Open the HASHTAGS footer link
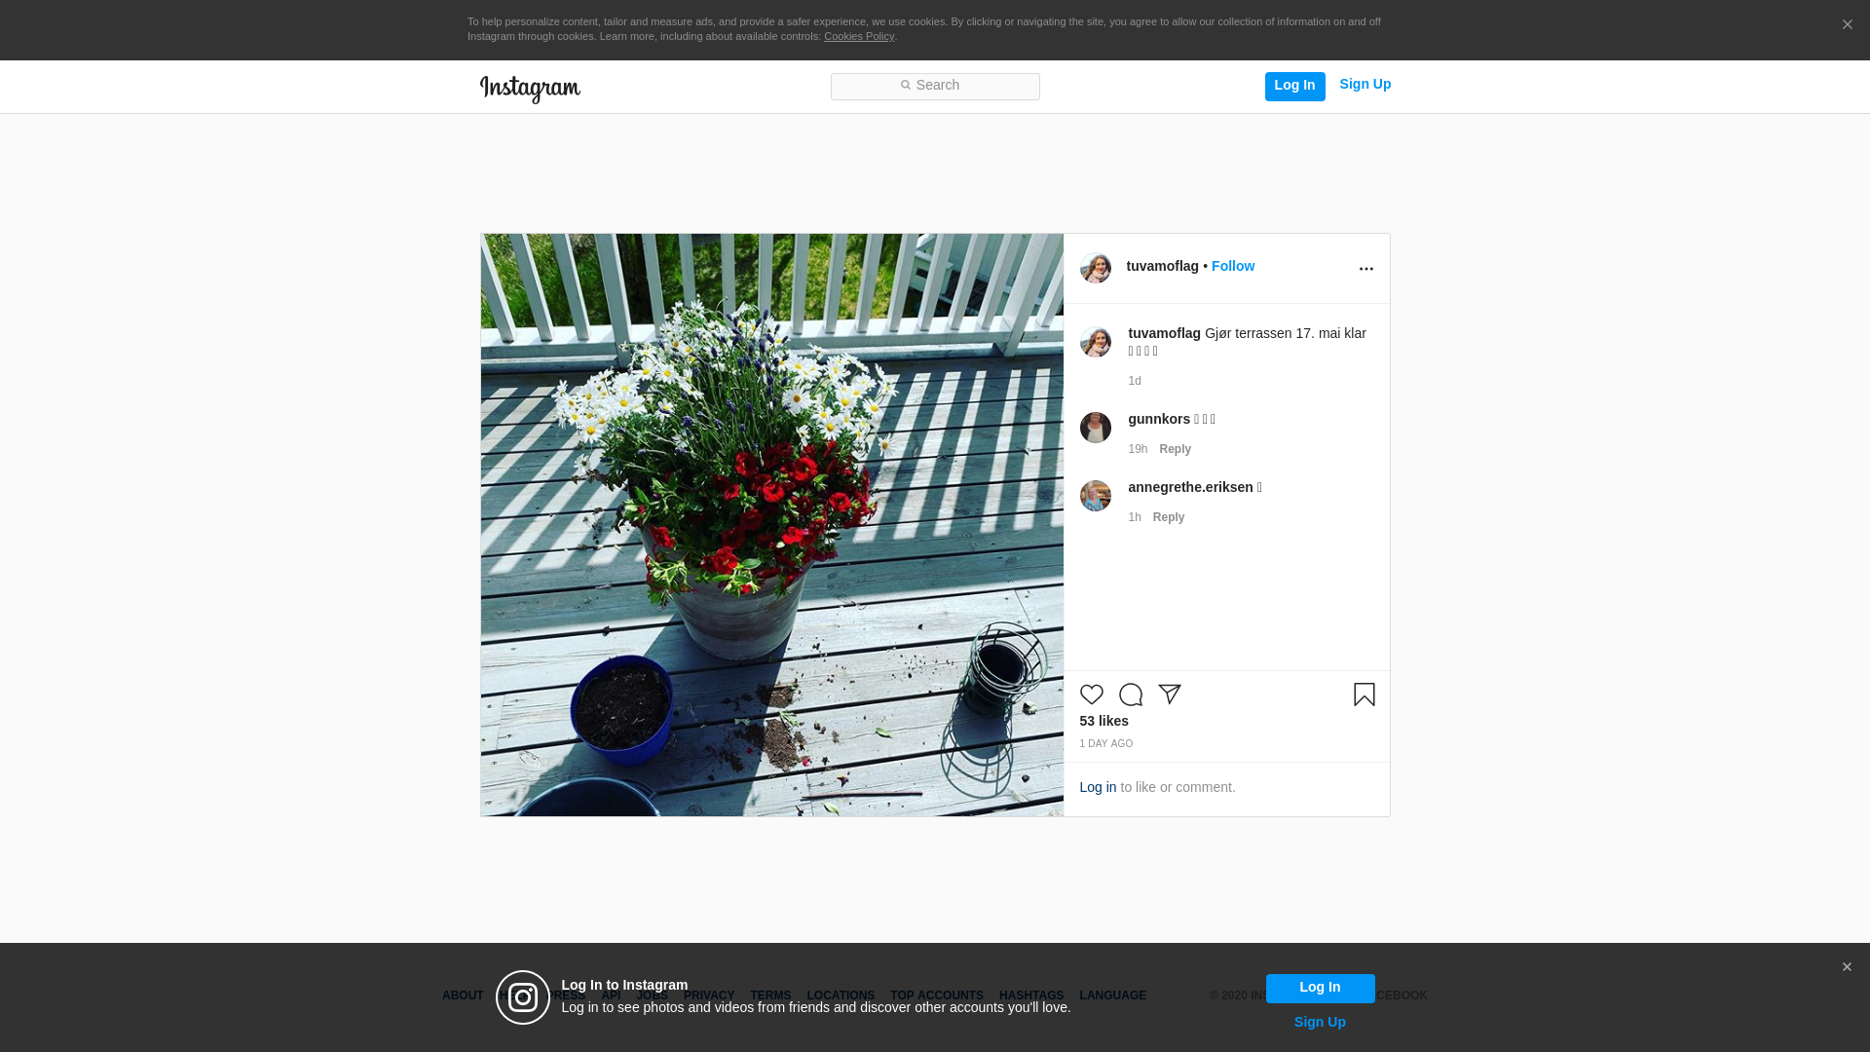The image size is (1870, 1052). (x=1031, y=996)
